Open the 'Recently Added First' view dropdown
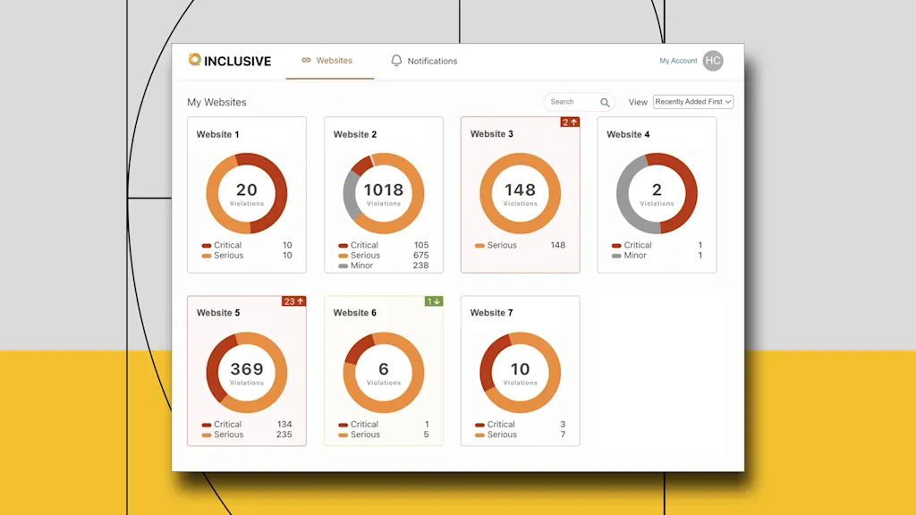The height and width of the screenshot is (515, 916). pos(693,102)
